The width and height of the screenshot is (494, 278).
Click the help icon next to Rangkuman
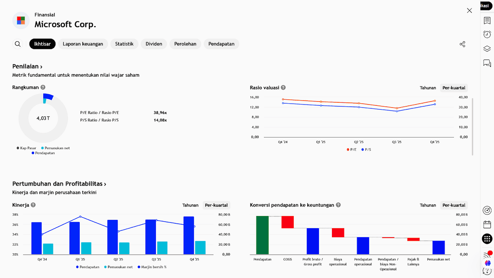(43, 88)
